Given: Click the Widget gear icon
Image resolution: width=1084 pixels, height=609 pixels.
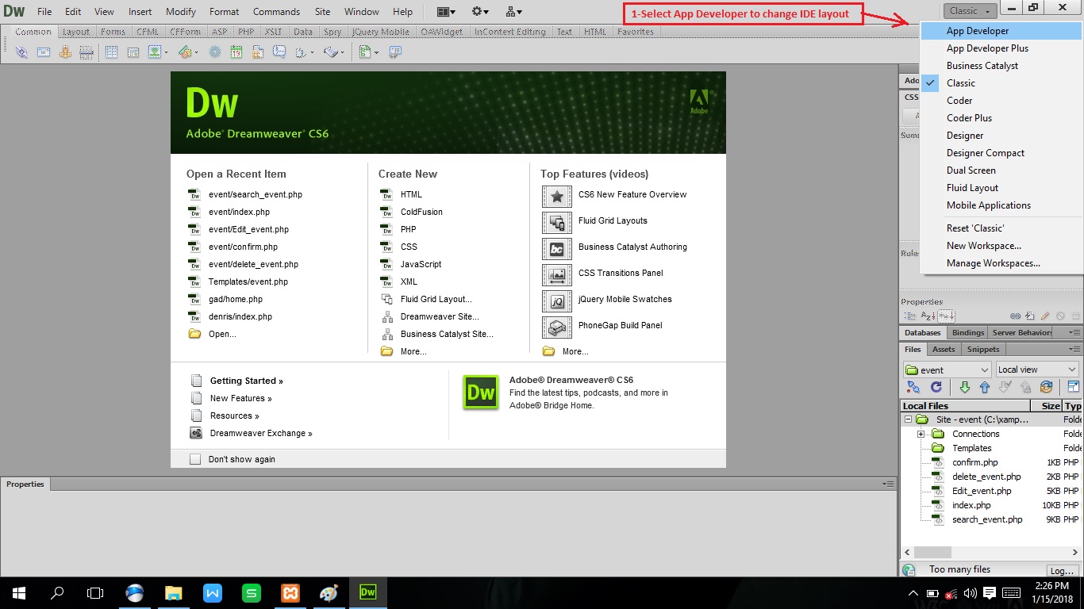Looking at the screenshot, I should point(214,52).
